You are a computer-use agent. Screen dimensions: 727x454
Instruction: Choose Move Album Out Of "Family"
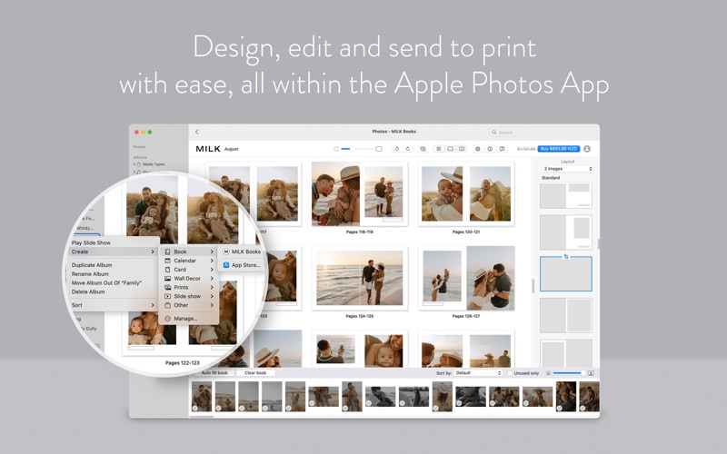point(106,282)
